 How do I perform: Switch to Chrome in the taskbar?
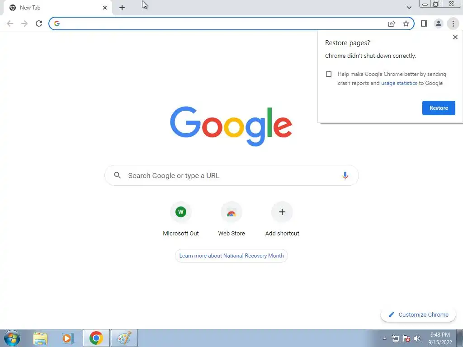point(96,338)
